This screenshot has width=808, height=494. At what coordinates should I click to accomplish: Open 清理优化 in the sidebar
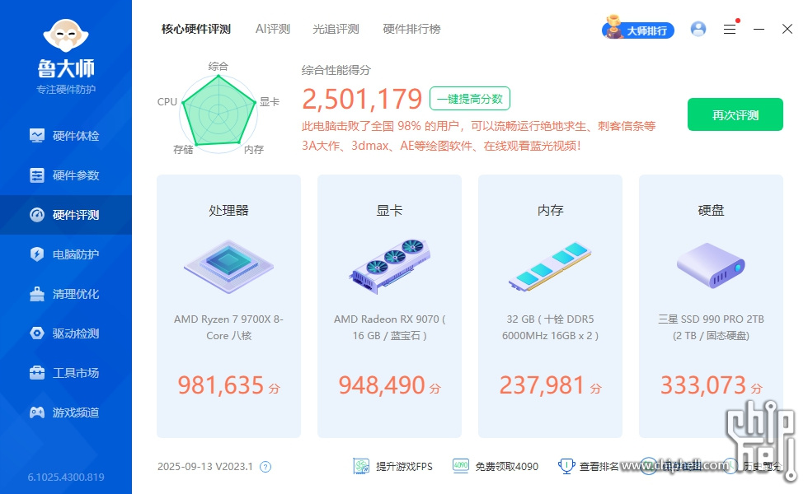(65, 294)
